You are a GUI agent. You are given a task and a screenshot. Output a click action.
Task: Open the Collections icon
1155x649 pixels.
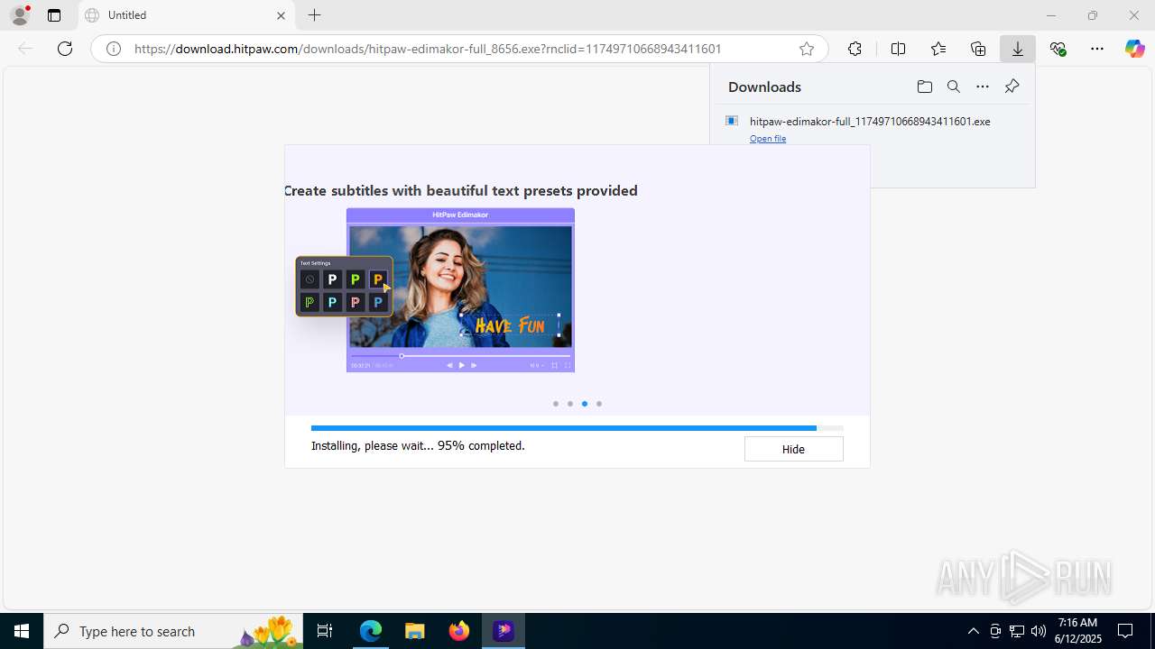(978, 49)
